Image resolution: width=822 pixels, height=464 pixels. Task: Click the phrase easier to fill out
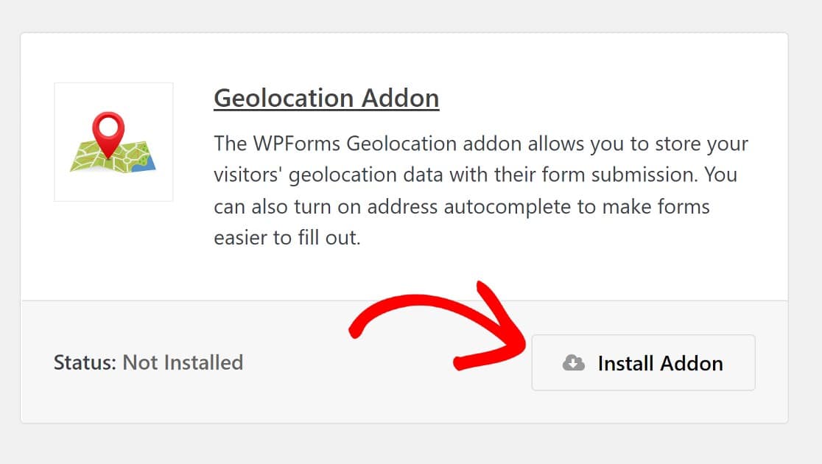pyautogui.click(x=287, y=238)
